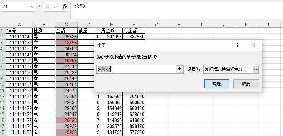Click highlighted cell with value 20628
This screenshot has height=136, width=283.
tap(66, 120)
